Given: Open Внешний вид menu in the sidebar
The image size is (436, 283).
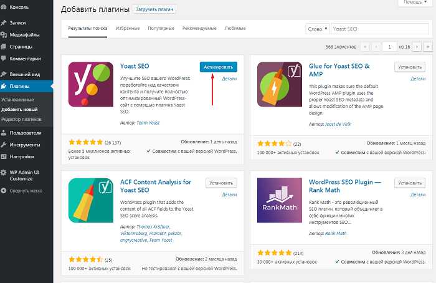Looking at the screenshot, I should 25,74.
